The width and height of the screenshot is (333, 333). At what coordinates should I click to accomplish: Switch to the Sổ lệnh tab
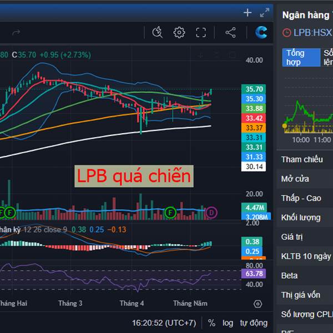point(328,58)
